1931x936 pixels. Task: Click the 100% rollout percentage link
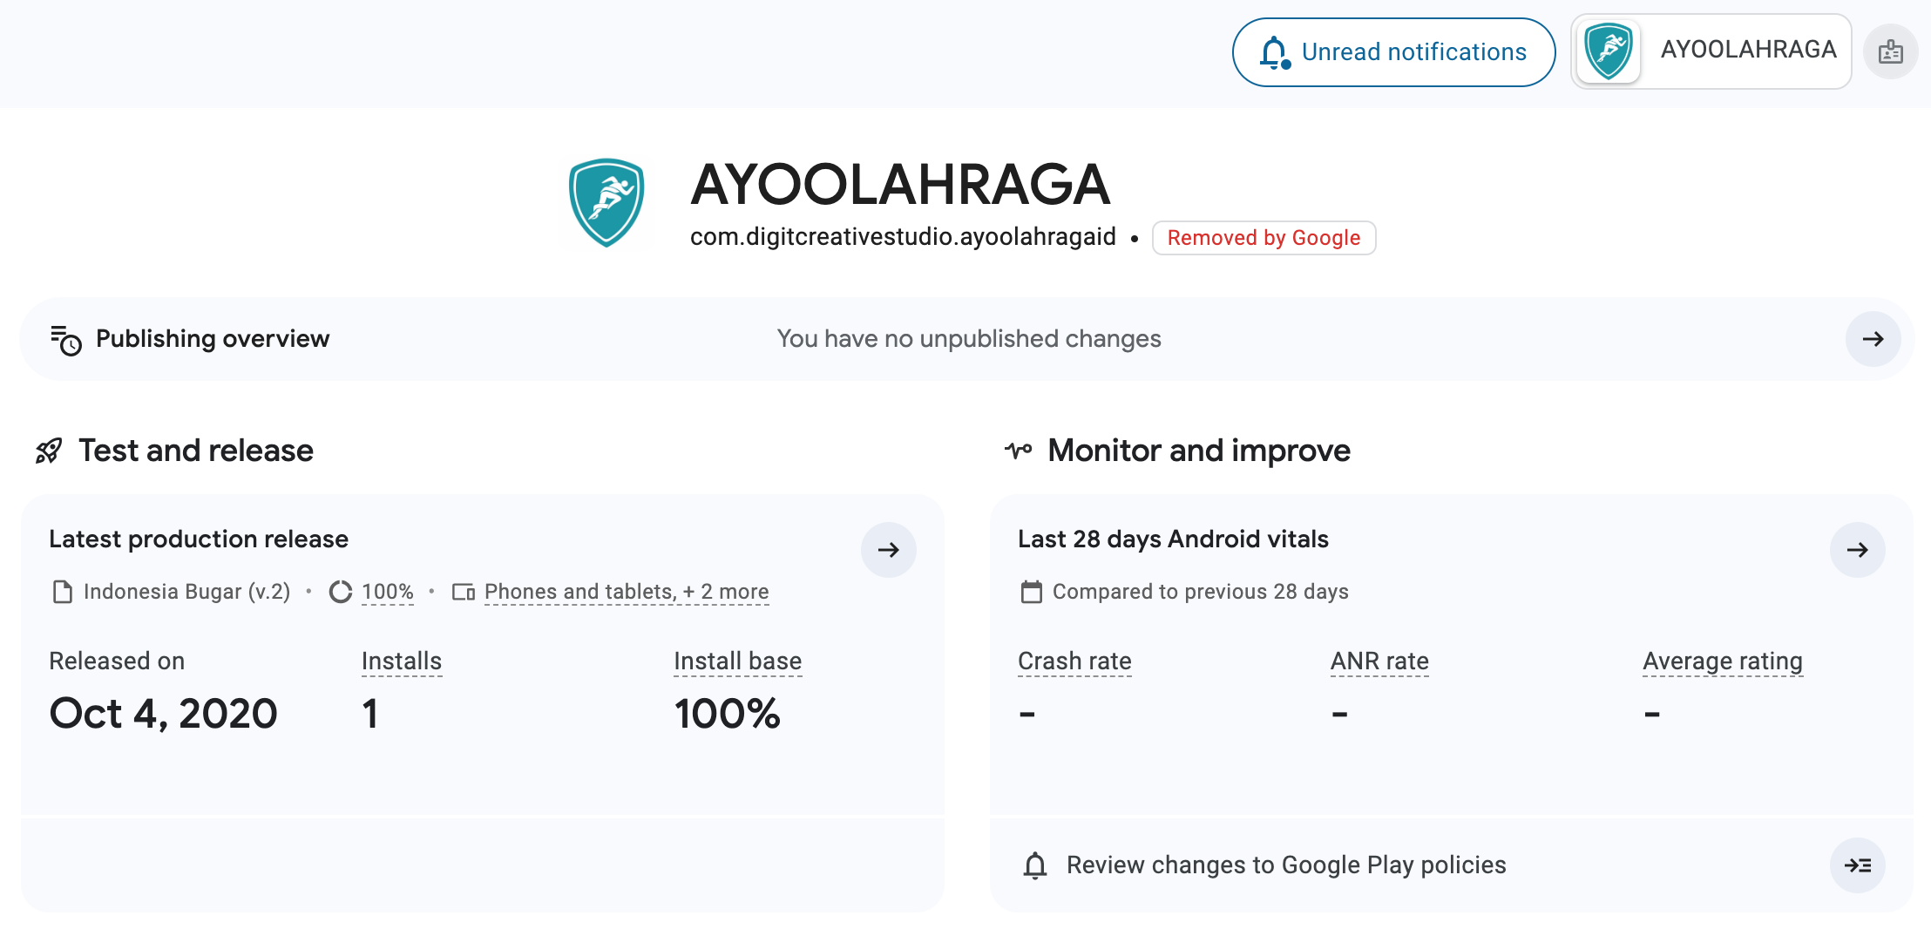(x=388, y=592)
